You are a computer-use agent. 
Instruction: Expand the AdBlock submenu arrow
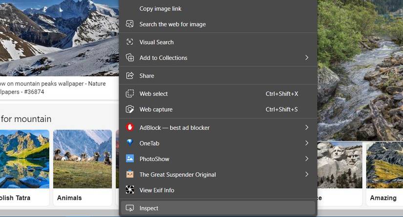click(307, 127)
